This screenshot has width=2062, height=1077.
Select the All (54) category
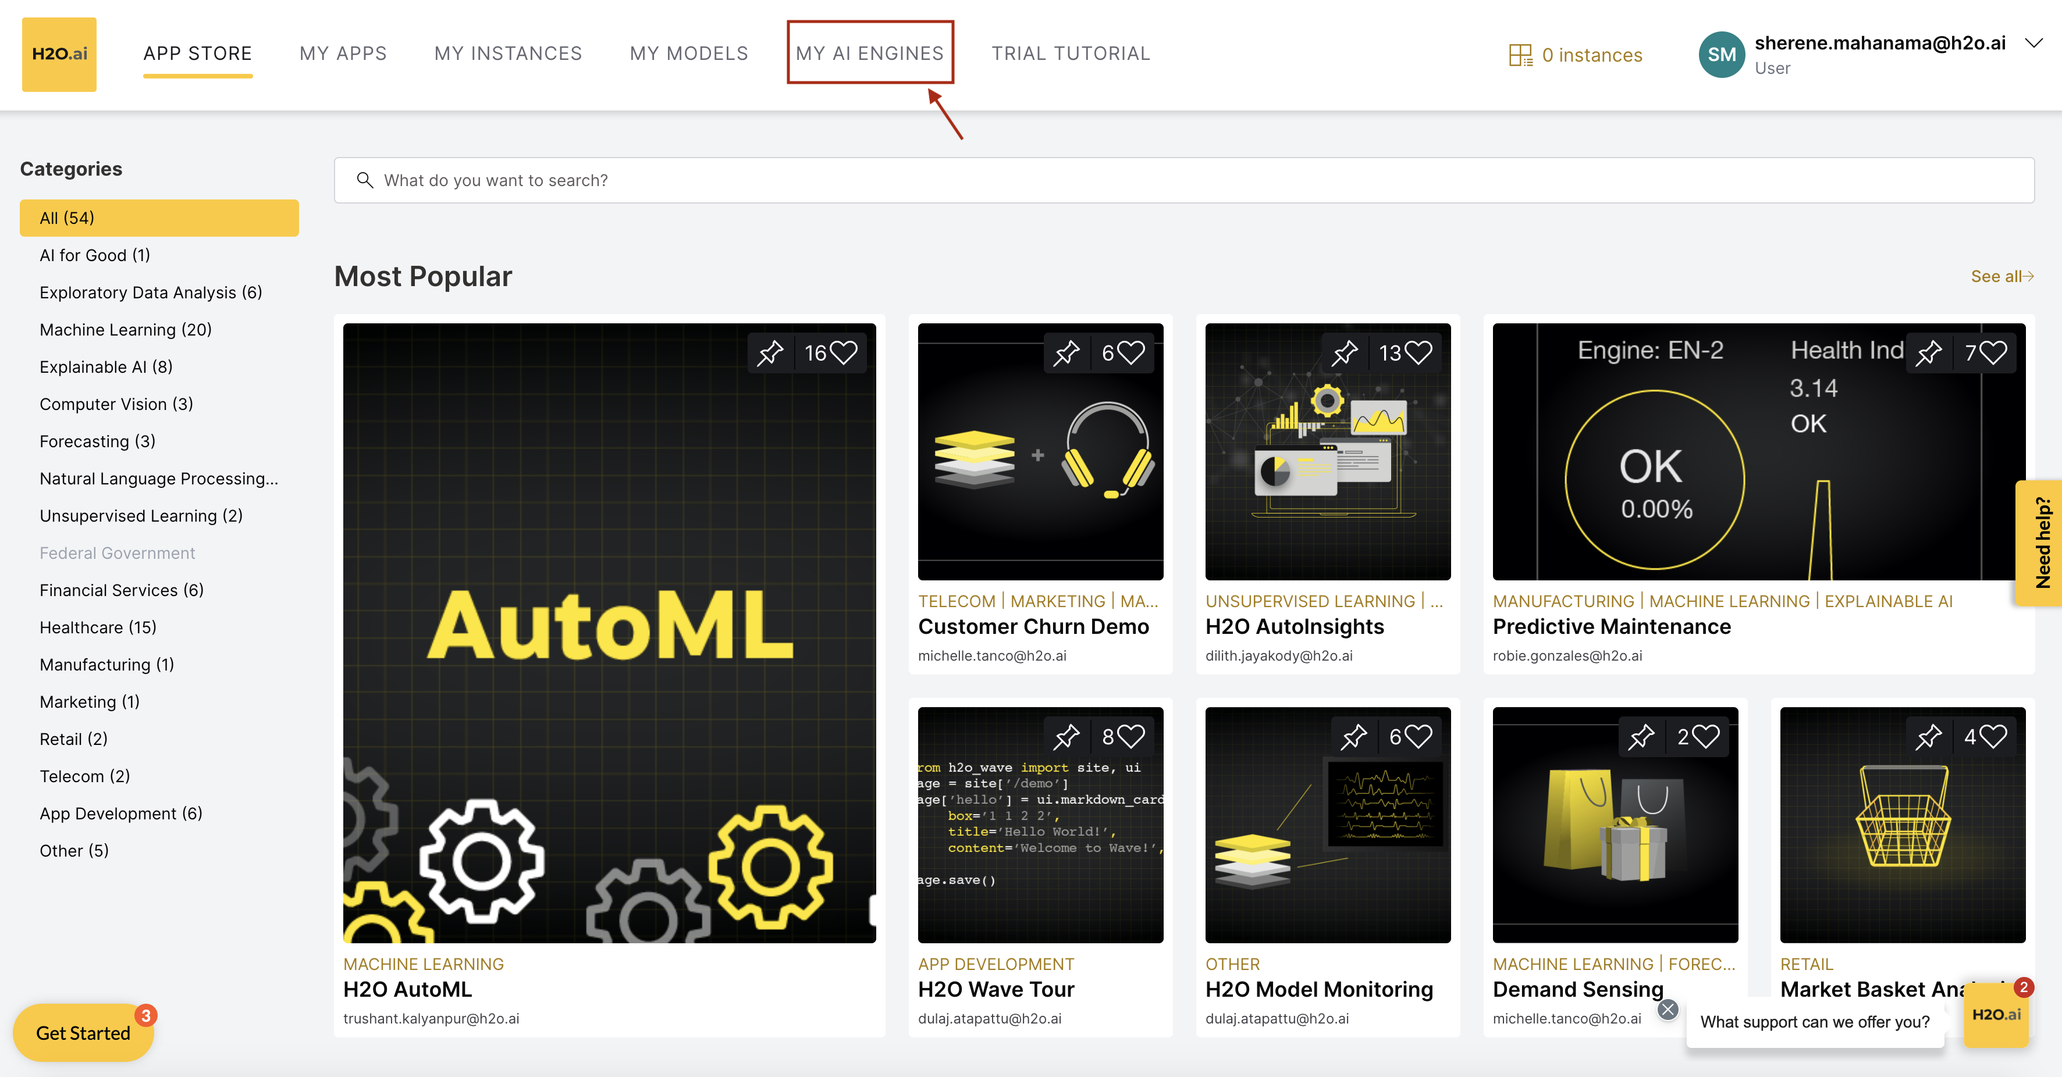tap(159, 217)
